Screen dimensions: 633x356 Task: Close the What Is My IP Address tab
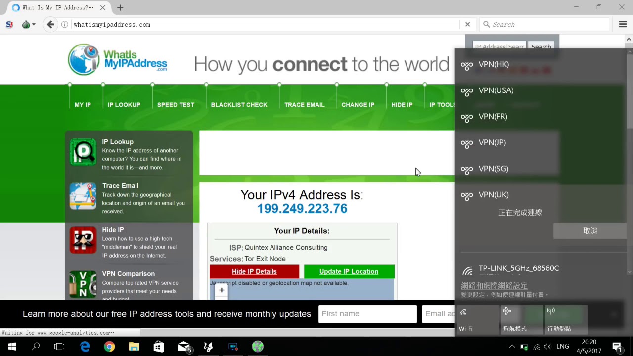(x=103, y=8)
